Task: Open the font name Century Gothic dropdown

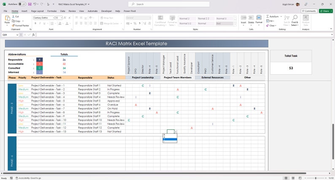Action: (54, 18)
